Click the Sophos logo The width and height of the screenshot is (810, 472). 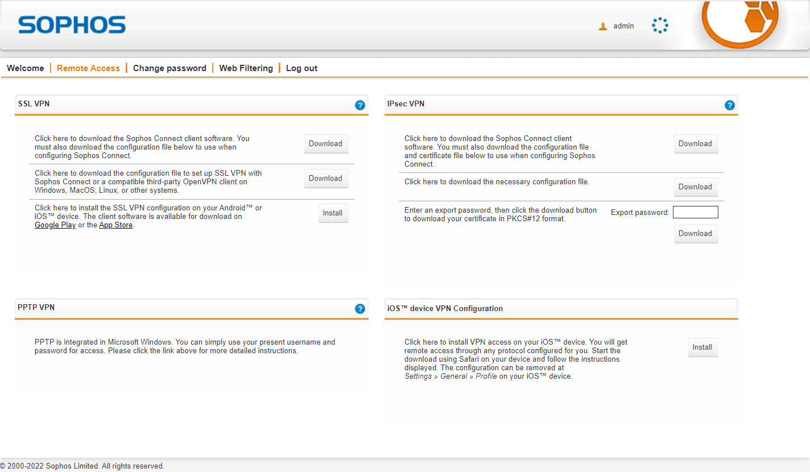pos(72,25)
